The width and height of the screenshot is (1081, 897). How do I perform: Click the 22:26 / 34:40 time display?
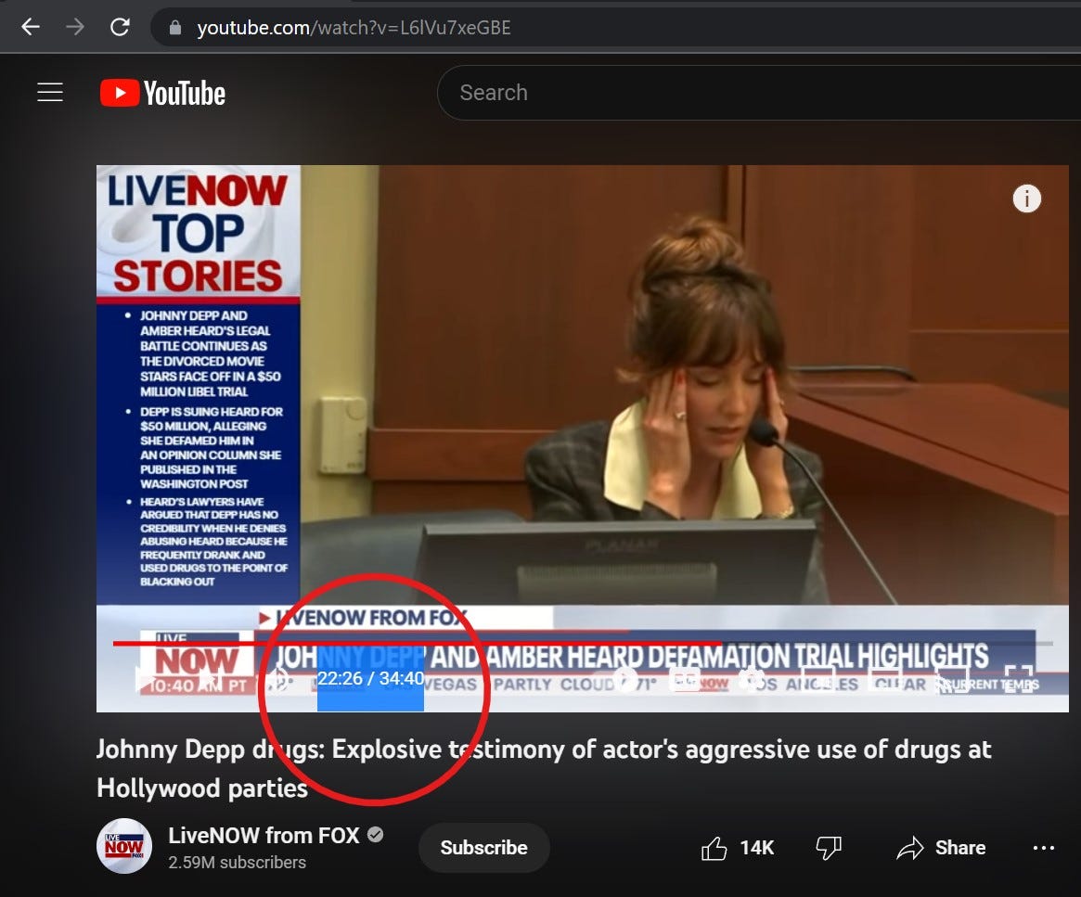pos(370,679)
